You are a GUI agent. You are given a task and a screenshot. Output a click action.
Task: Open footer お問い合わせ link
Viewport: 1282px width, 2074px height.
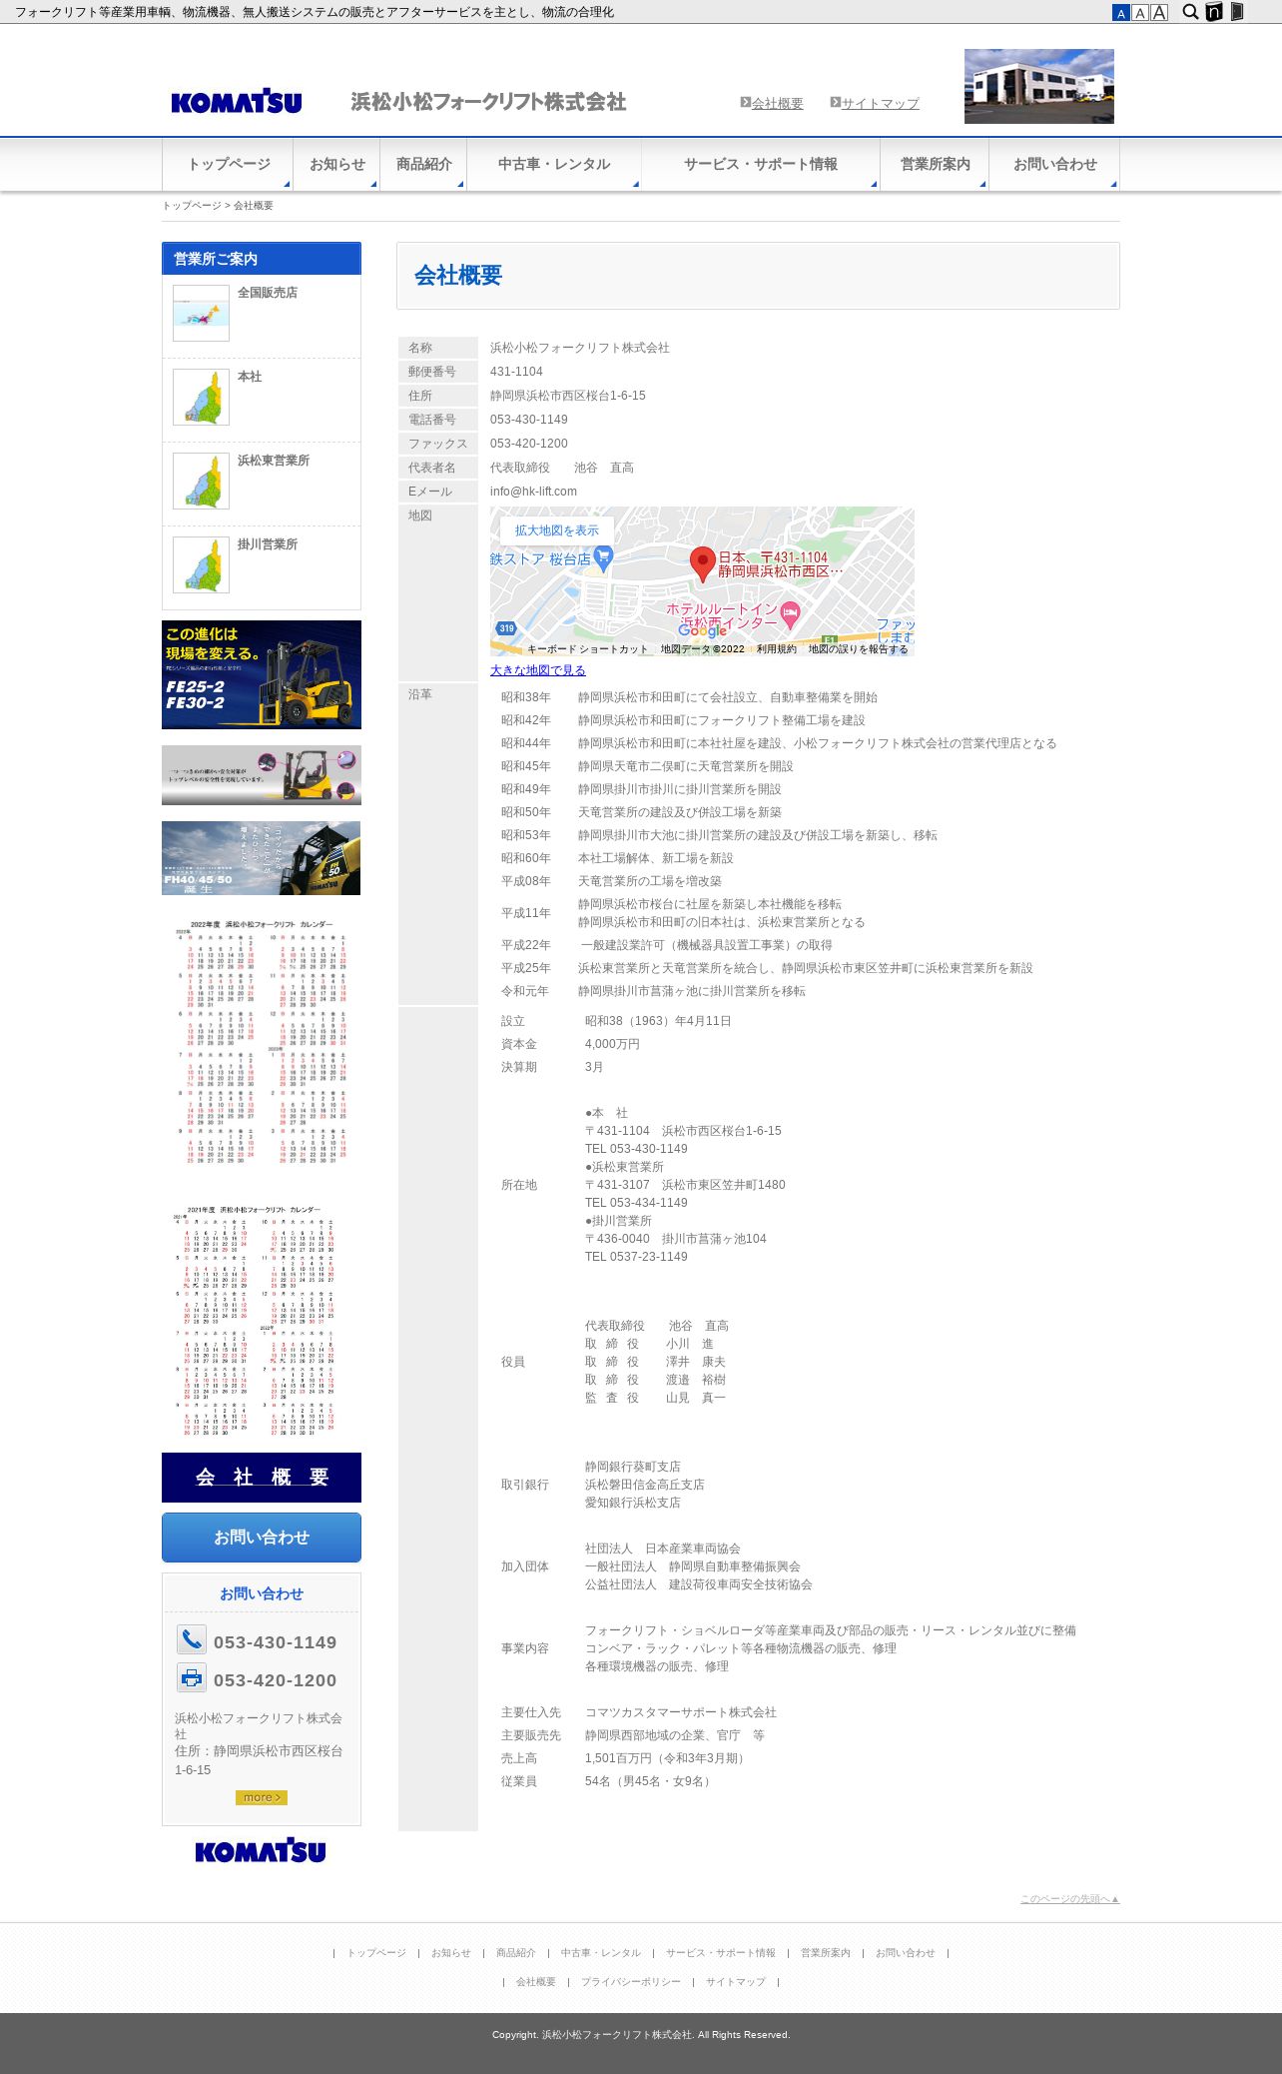click(906, 1952)
